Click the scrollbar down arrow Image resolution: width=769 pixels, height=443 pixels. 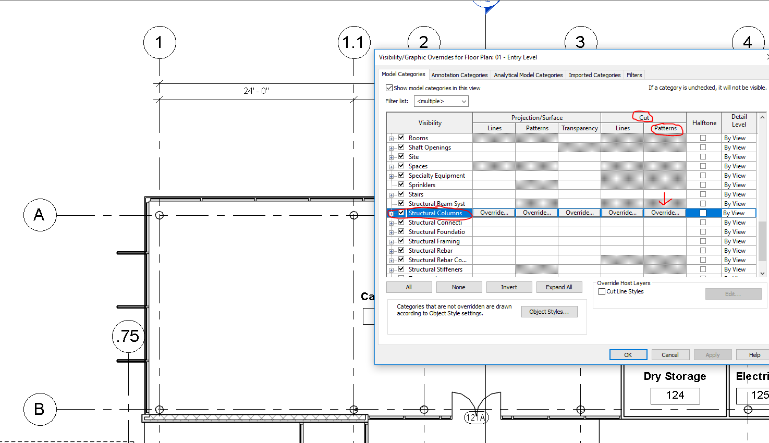[x=762, y=273]
